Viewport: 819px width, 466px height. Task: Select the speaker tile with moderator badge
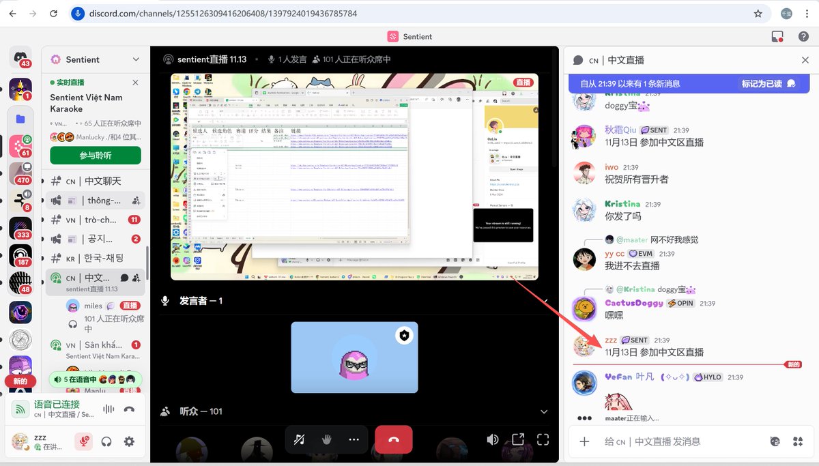[354, 358]
